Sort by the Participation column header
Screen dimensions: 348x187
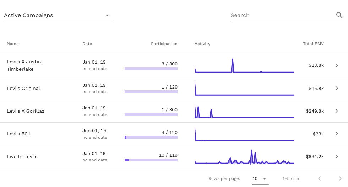point(164,44)
